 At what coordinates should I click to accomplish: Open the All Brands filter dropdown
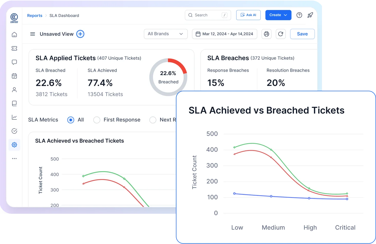click(x=166, y=34)
